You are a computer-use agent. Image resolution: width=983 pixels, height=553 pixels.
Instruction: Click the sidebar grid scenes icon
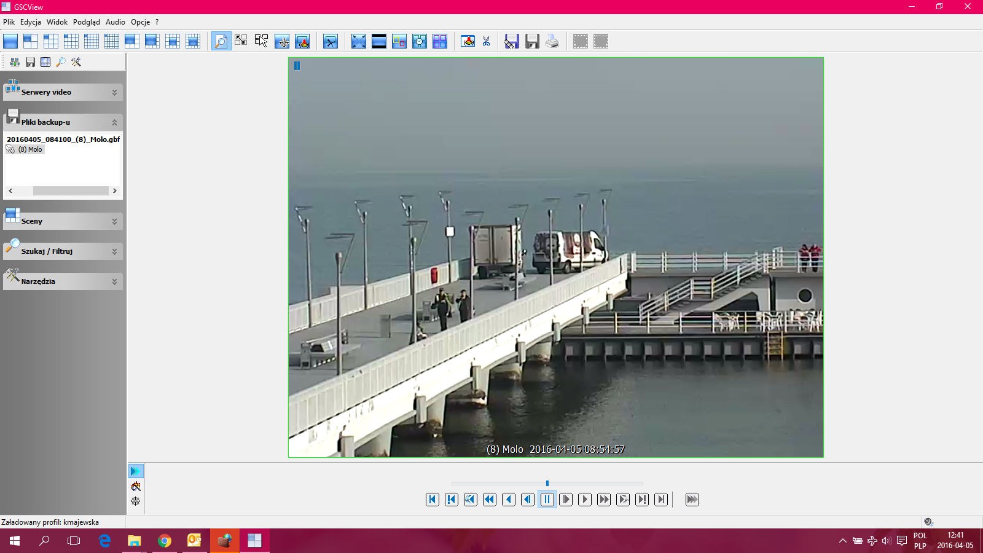tap(45, 62)
